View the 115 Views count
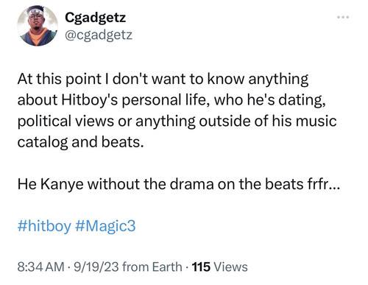 [219, 267]
